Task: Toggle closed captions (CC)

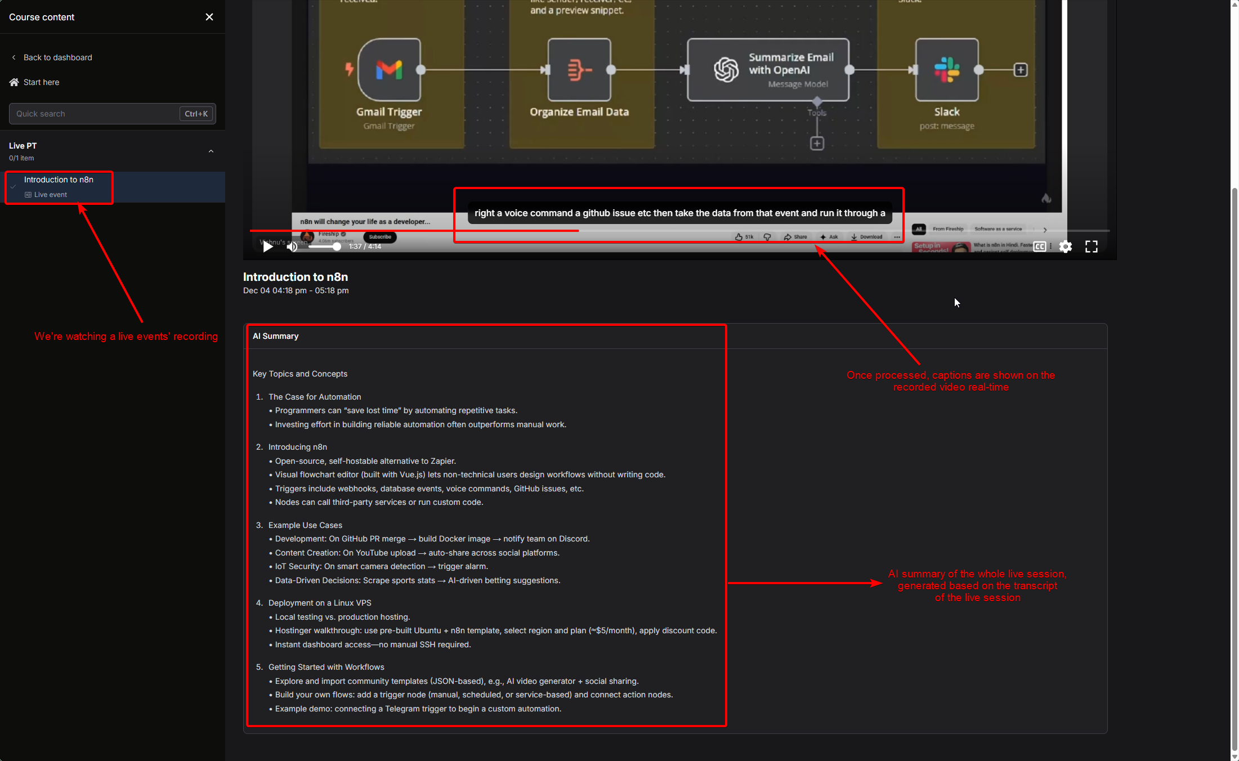Action: (x=1039, y=247)
